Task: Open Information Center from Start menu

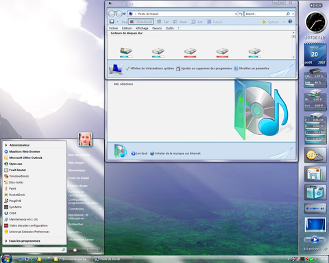Action: (81, 240)
